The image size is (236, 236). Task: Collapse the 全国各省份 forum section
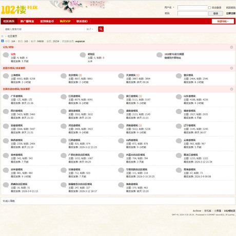[231, 89]
